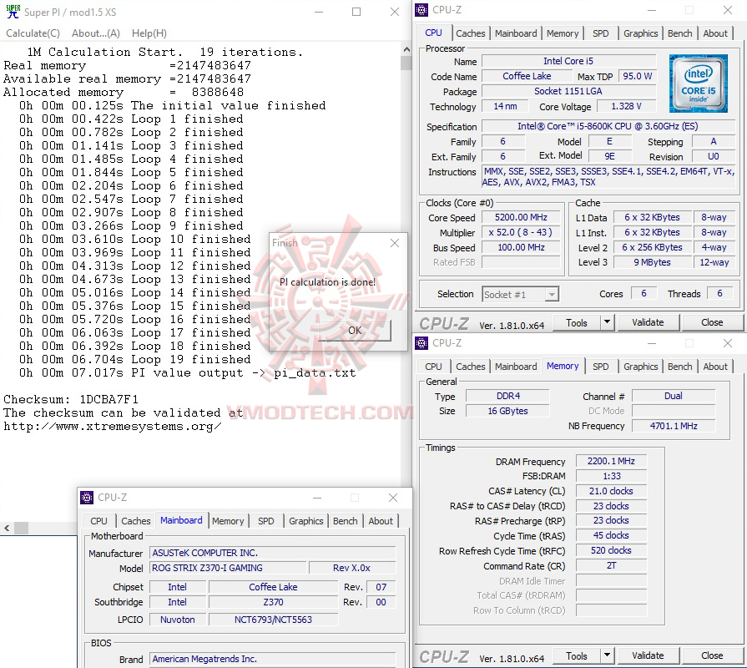Minimize the CPU-Z Mainboard window

pos(317,498)
